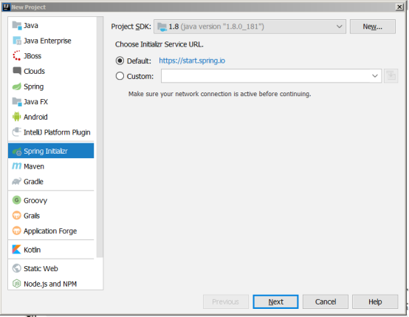Expand the Custom URL combo box arrow

tap(375, 76)
